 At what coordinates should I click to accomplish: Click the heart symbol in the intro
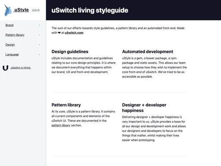[x=59, y=33]
